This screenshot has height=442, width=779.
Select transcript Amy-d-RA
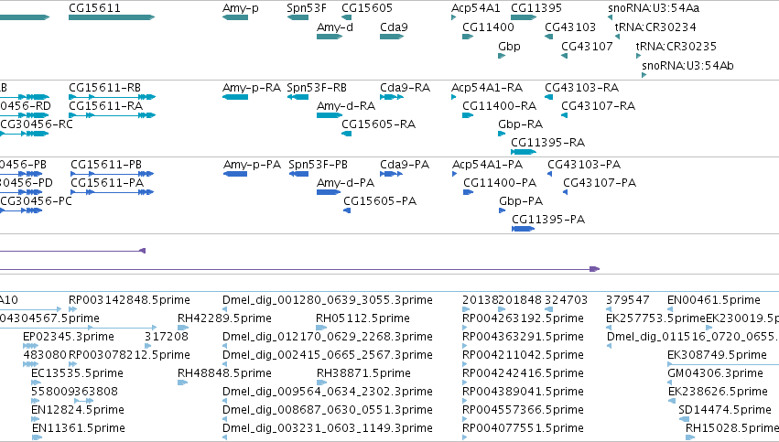click(330, 115)
